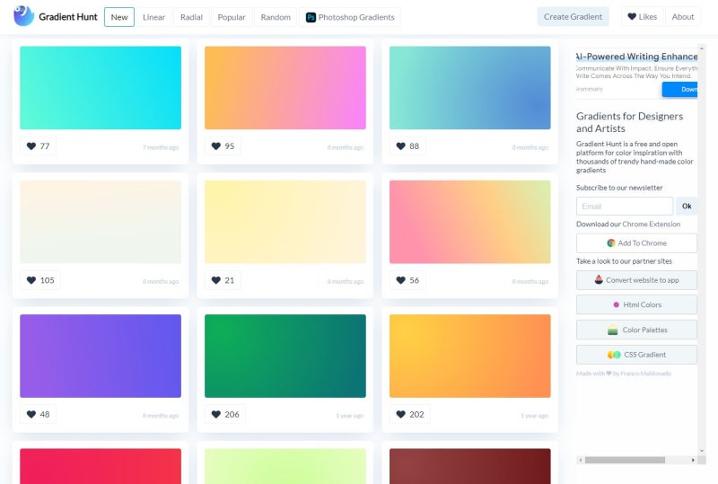The height and width of the screenshot is (484, 718).
Task: Like the cyan gradient with 77 likes
Action: pyautogui.click(x=38, y=146)
